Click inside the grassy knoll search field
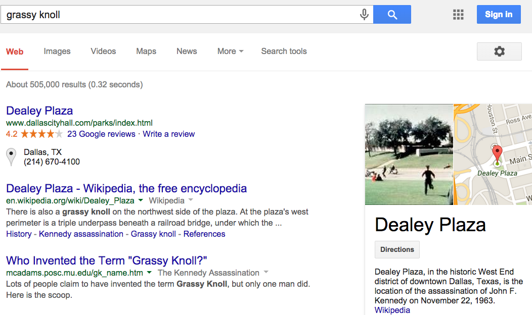 (x=180, y=15)
